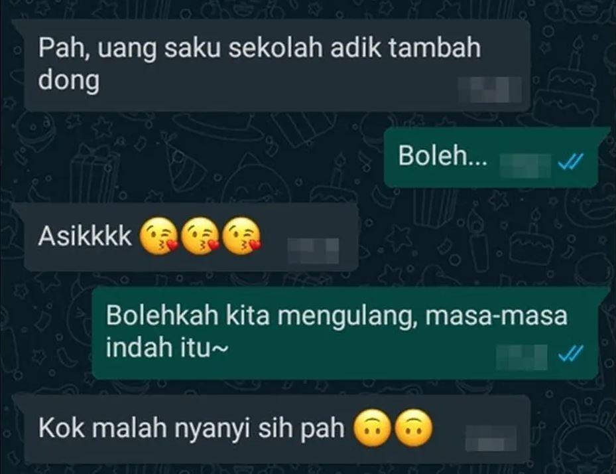Viewport: 616px width, 474px height.
Task: Select the 'Kok malah nyanyi sih pah' message
Action: pyautogui.click(x=277, y=430)
